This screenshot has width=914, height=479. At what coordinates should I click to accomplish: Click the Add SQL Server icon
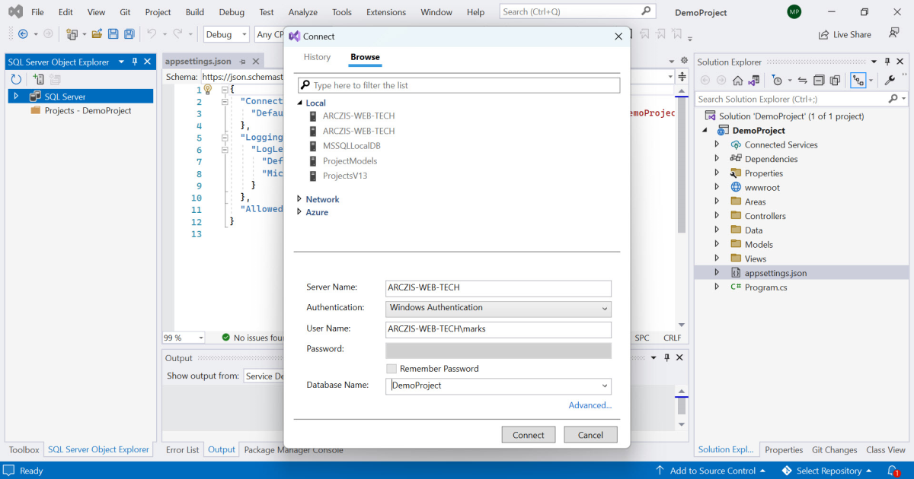click(38, 79)
